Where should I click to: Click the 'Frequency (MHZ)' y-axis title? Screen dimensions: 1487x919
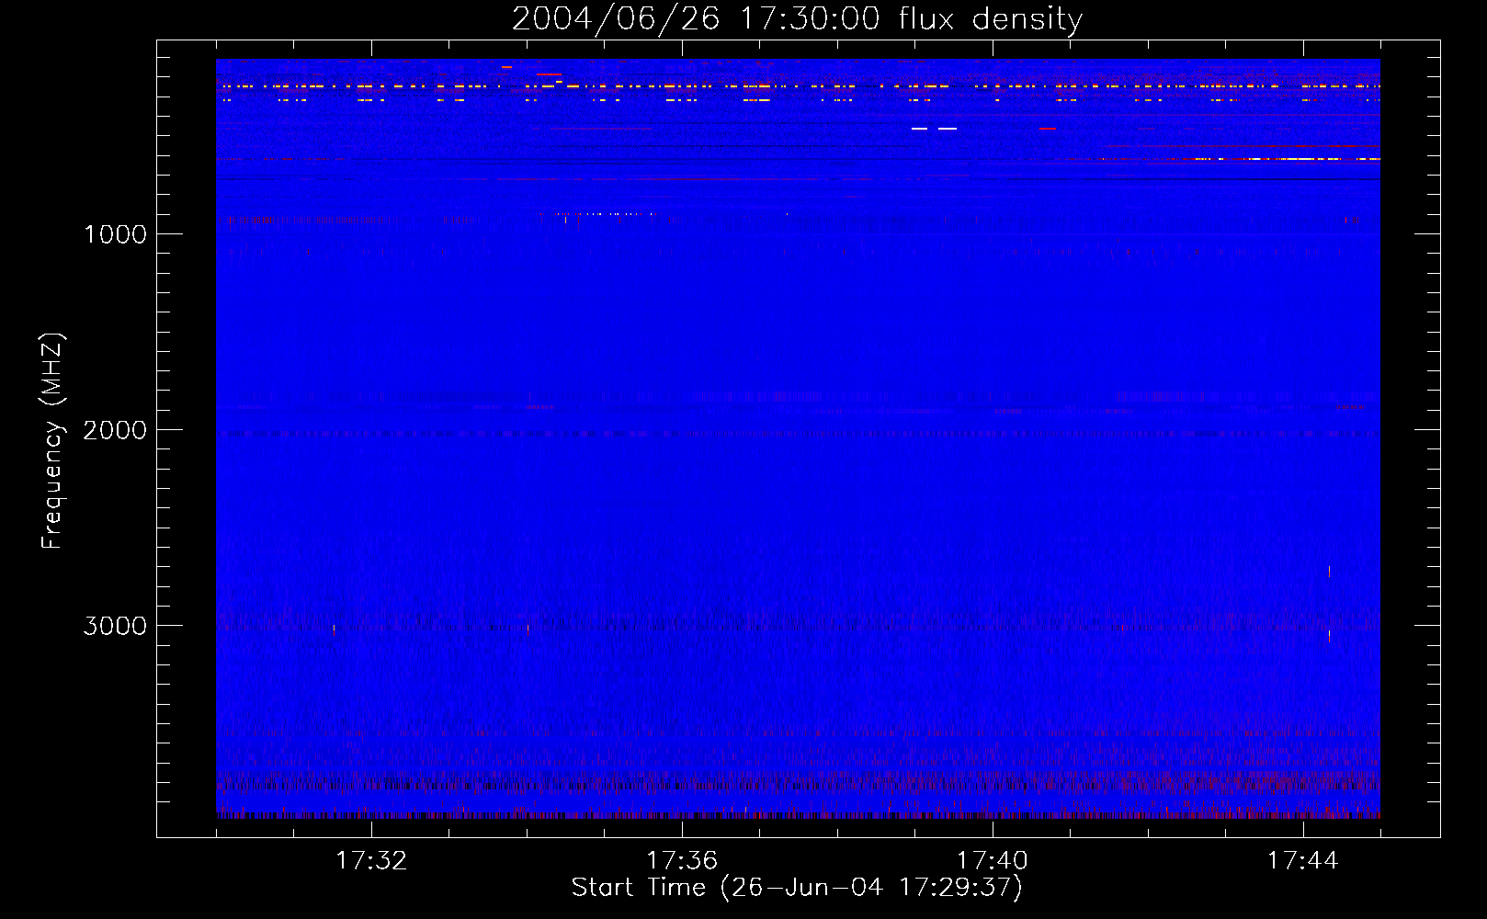click(x=52, y=441)
